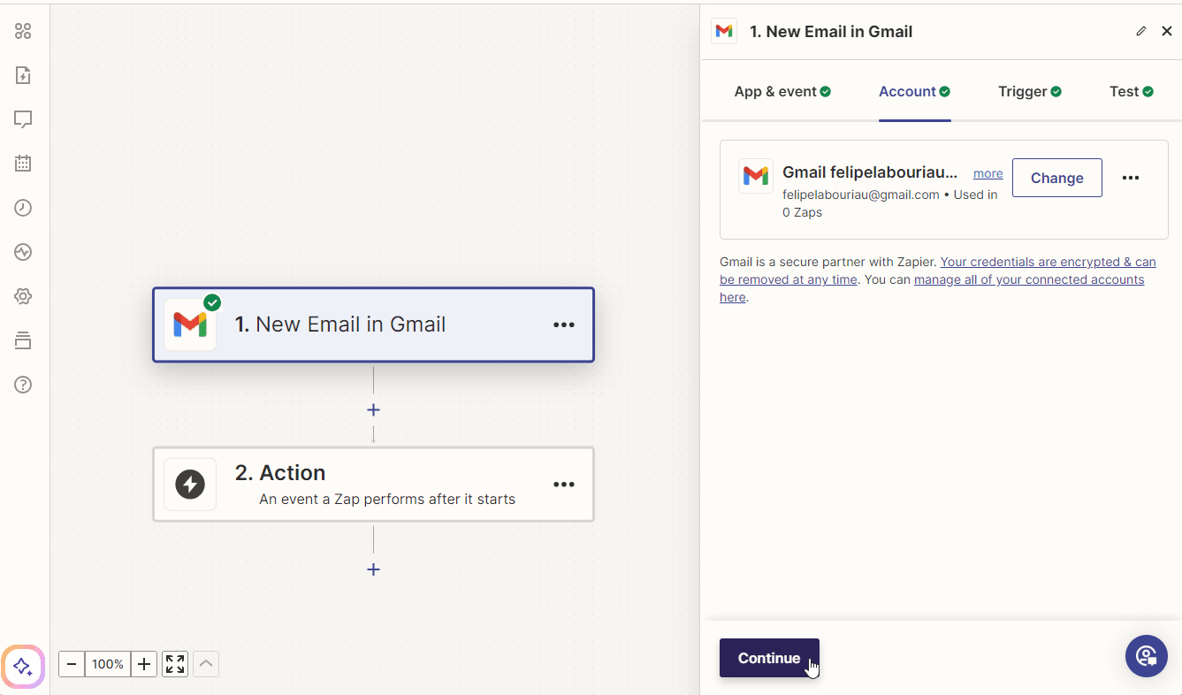The width and height of the screenshot is (1182, 695).
Task: Open the settings gear icon in sidebar
Action: pyautogui.click(x=23, y=296)
